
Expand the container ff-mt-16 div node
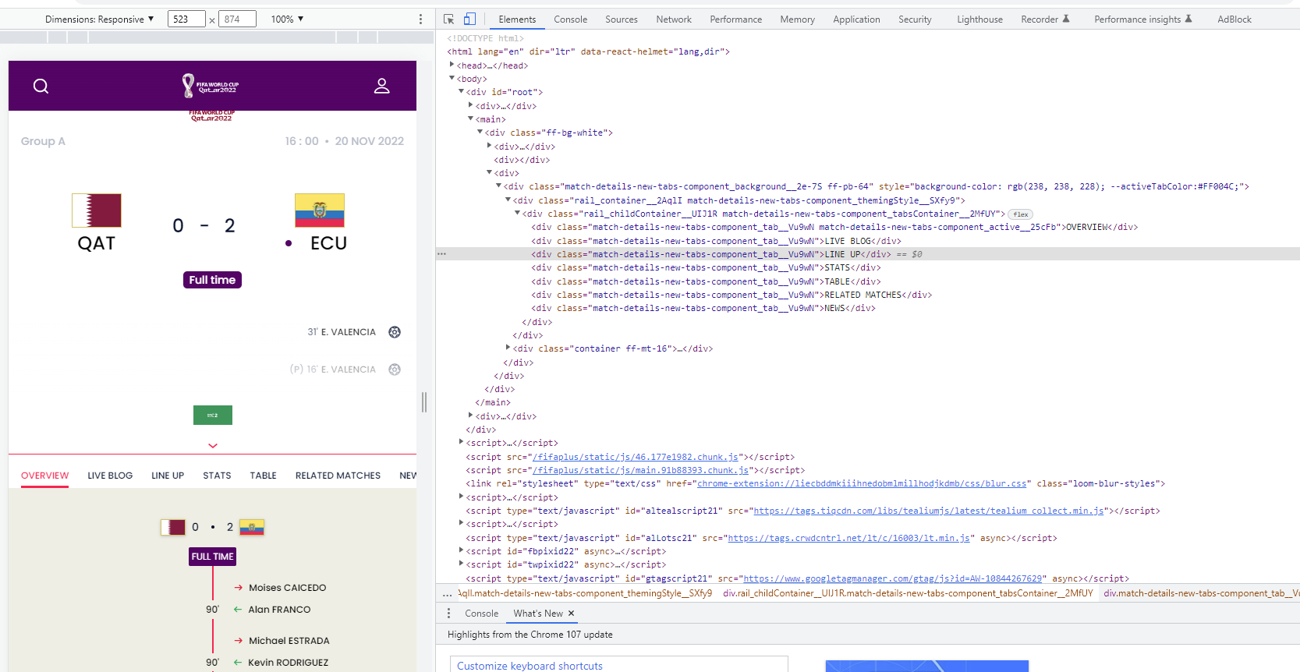pyautogui.click(x=508, y=348)
